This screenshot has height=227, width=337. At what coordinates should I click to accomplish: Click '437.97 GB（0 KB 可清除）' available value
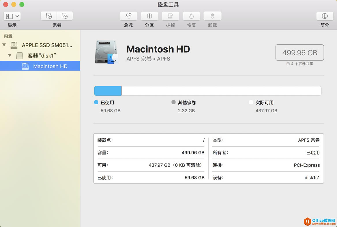click(176, 165)
